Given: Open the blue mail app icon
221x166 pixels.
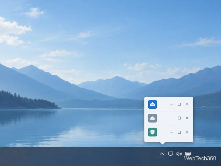Looking at the screenshot, I should click(152, 104).
